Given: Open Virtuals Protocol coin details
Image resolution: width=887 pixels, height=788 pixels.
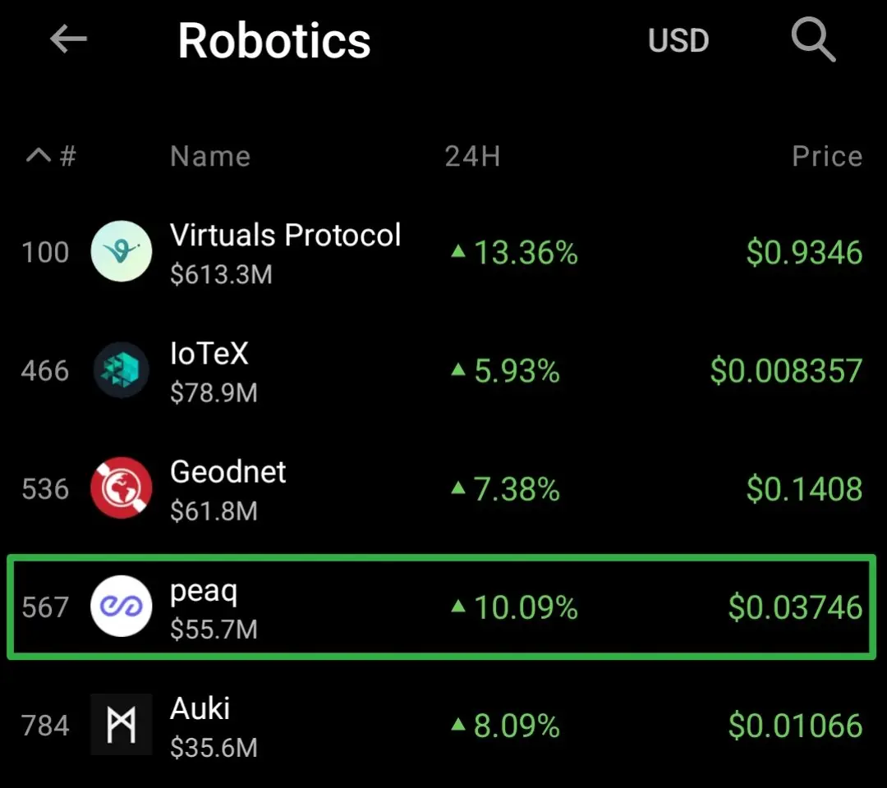Looking at the screenshot, I should 285,236.
